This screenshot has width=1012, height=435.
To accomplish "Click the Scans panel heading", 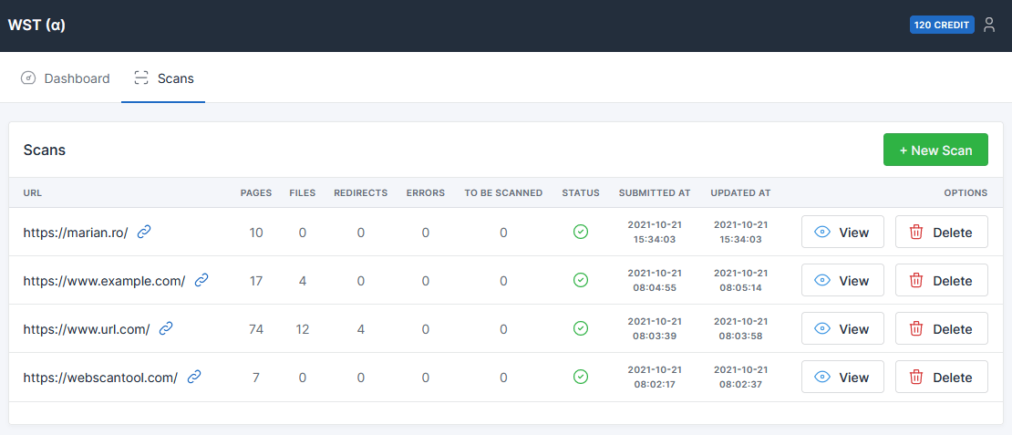I will coord(45,150).
